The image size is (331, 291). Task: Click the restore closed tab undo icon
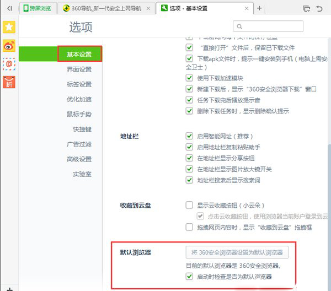coord(319,9)
